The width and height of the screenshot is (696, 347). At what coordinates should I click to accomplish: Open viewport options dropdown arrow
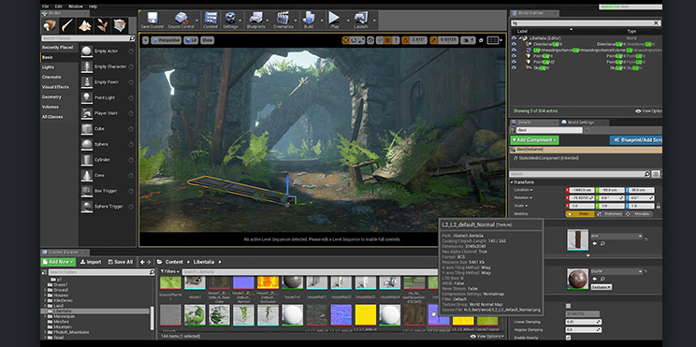tap(145, 40)
